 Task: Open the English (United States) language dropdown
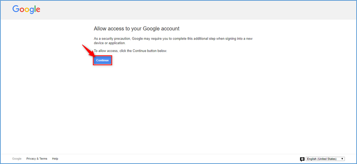point(323,159)
